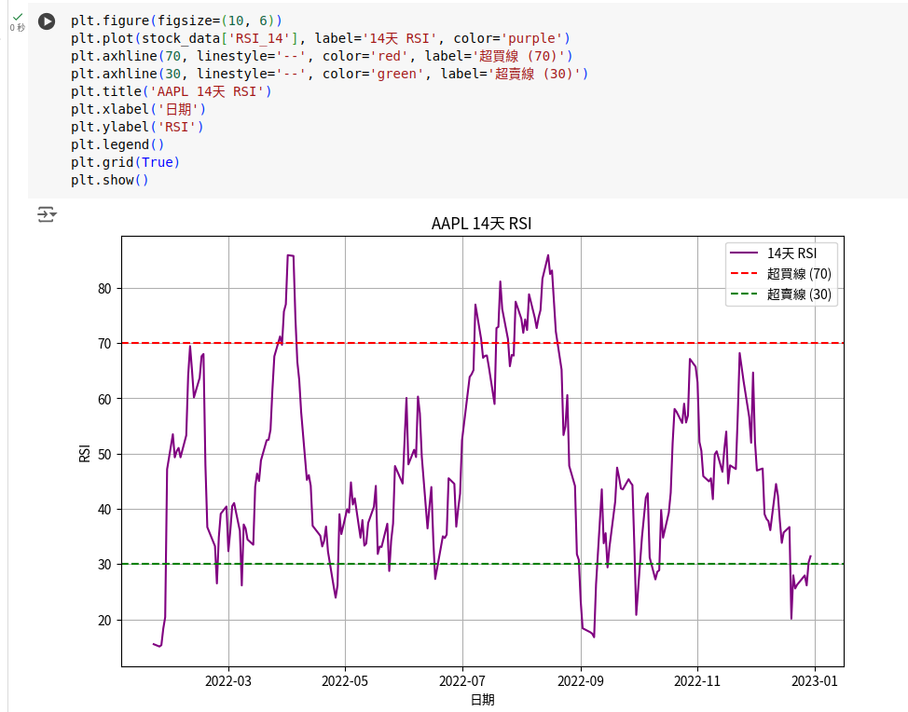Click the legend entry 超買線 (70)
The image size is (908, 712).
tap(799, 274)
